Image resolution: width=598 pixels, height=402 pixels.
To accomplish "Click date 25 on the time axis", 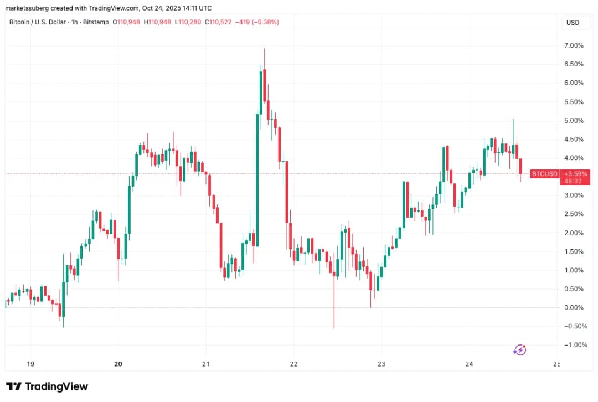I will 556,364.
